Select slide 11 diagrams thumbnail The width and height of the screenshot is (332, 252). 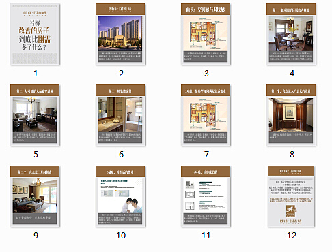point(206,196)
